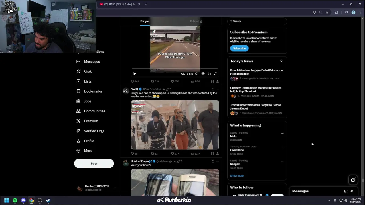Play the U-Turn video
365x205 pixels.
pos(135,74)
